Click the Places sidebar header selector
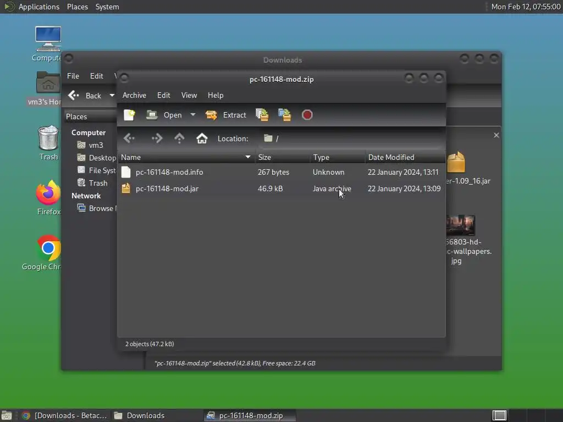This screenshot has width=563, height=422. coord(91,116)
